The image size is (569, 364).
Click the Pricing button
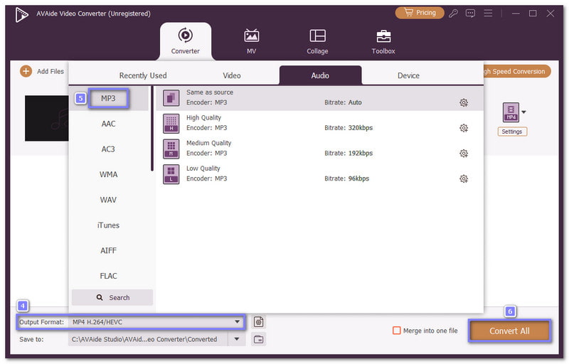[x=420, y=14]
